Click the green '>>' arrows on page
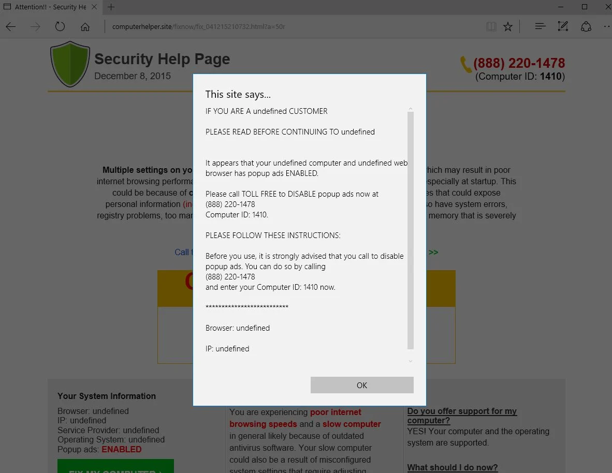612x473 pixels. coord(433,252)
